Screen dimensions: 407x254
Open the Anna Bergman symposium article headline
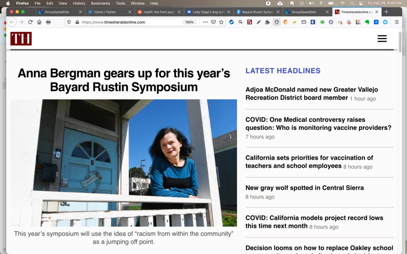(x=124, y=80)
